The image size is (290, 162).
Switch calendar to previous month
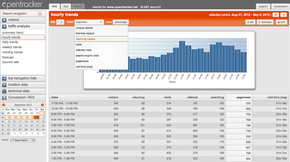[x=3, y=105]
